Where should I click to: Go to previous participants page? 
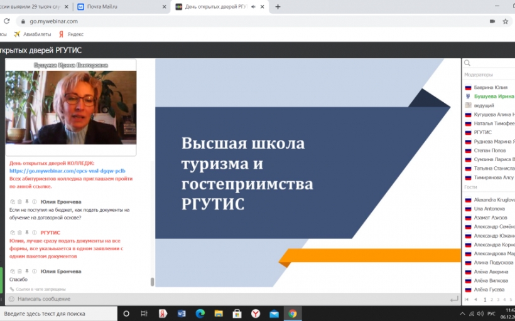[475, 299]
